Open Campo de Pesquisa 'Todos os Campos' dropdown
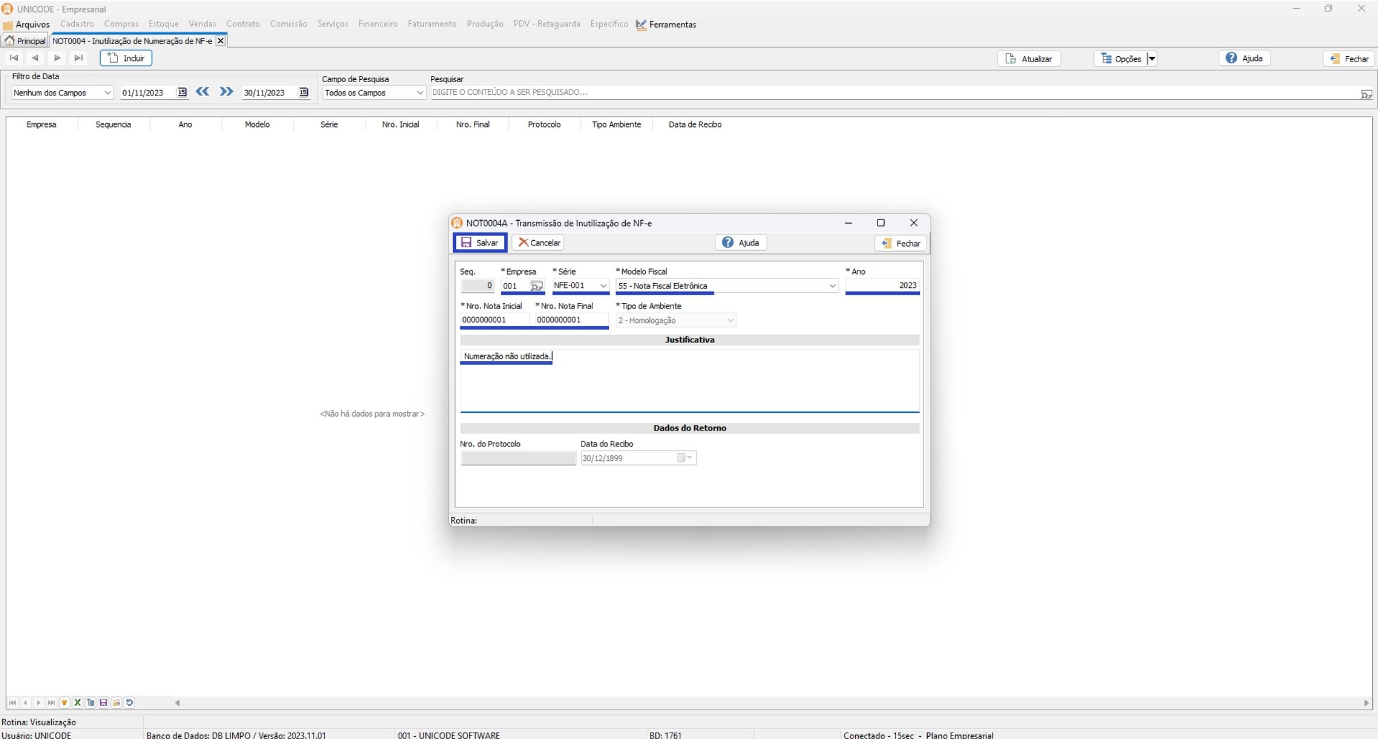The width and height of the screenshot is (1378, 739). [419, 93]
